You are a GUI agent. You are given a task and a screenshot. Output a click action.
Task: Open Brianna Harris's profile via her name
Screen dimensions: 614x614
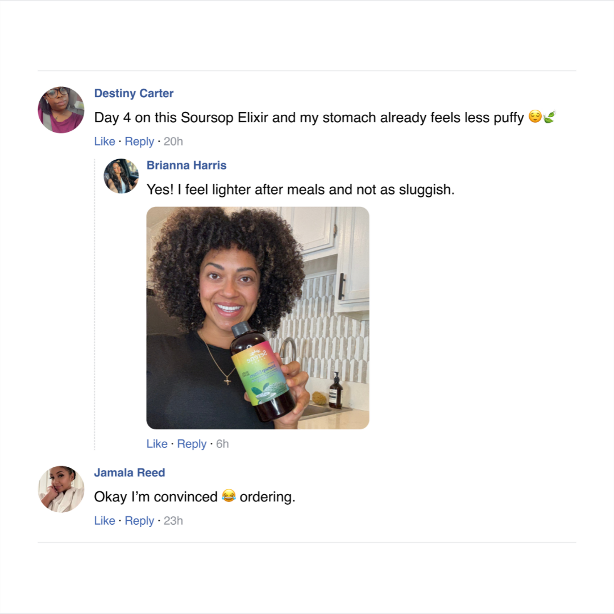[186, 165]
